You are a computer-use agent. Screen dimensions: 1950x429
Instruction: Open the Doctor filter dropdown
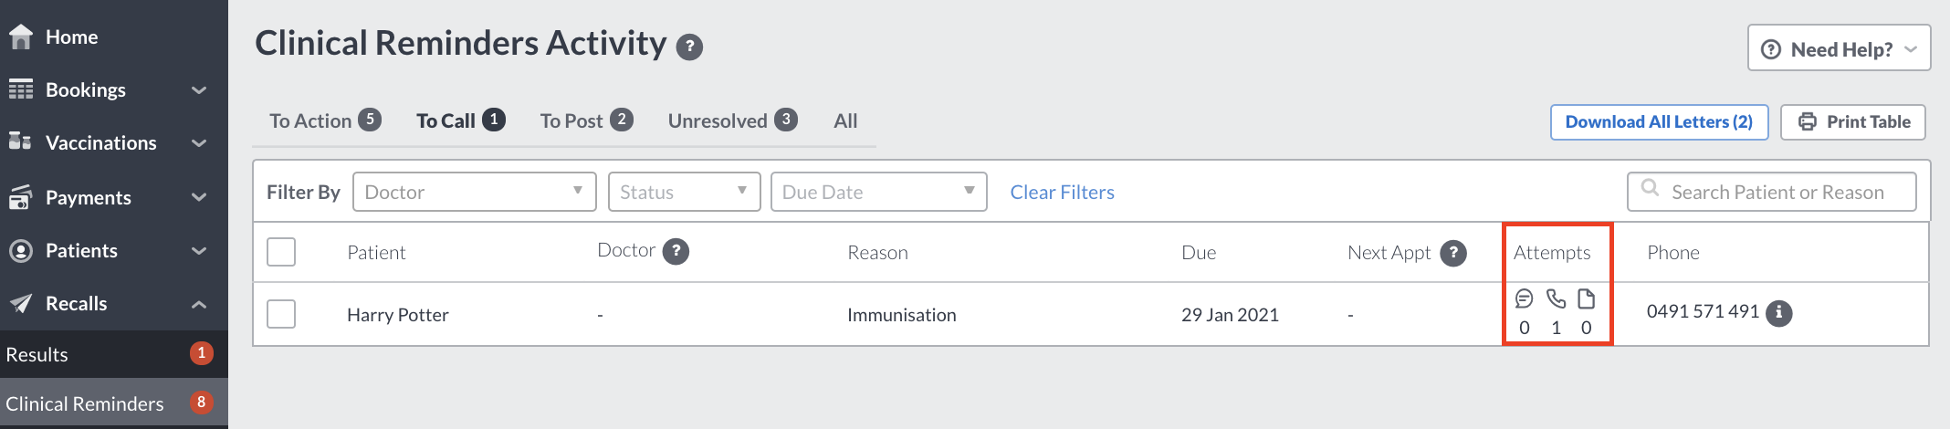pyautogui.click(x=475, y=192)
